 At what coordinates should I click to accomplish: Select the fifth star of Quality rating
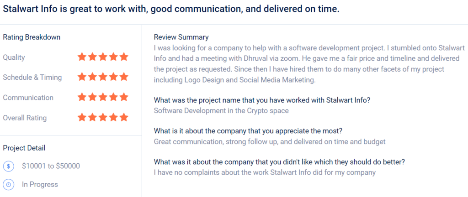point(123,57)
